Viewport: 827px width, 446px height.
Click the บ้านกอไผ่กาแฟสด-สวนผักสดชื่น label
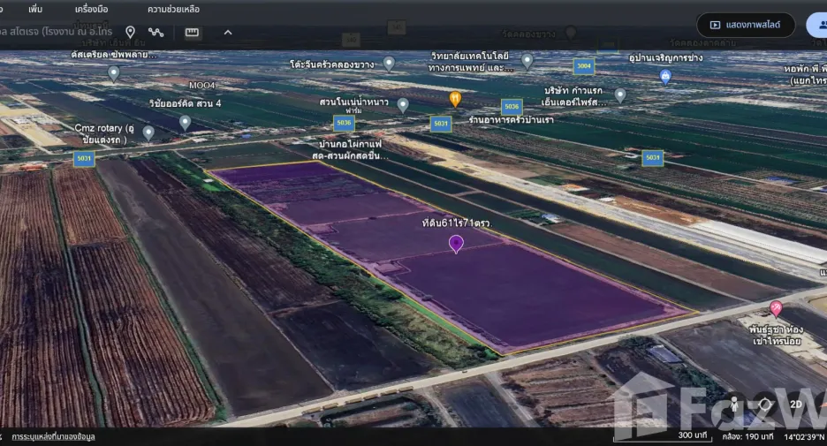click(x=350, y=150)
